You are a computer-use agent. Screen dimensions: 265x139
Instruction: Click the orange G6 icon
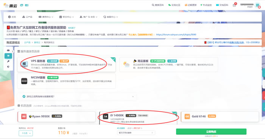[x=187, y=117]
